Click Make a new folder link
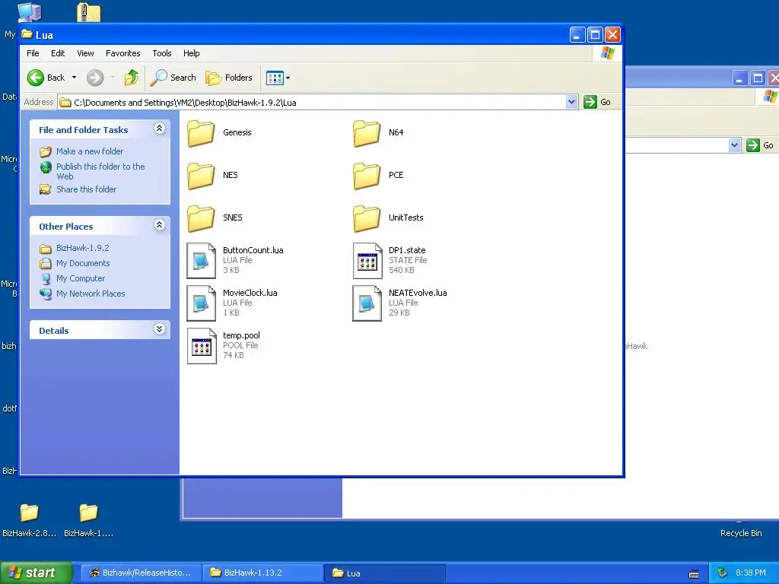Image resolution: width=779 pixels, height=584 pixels. point(90,151)
